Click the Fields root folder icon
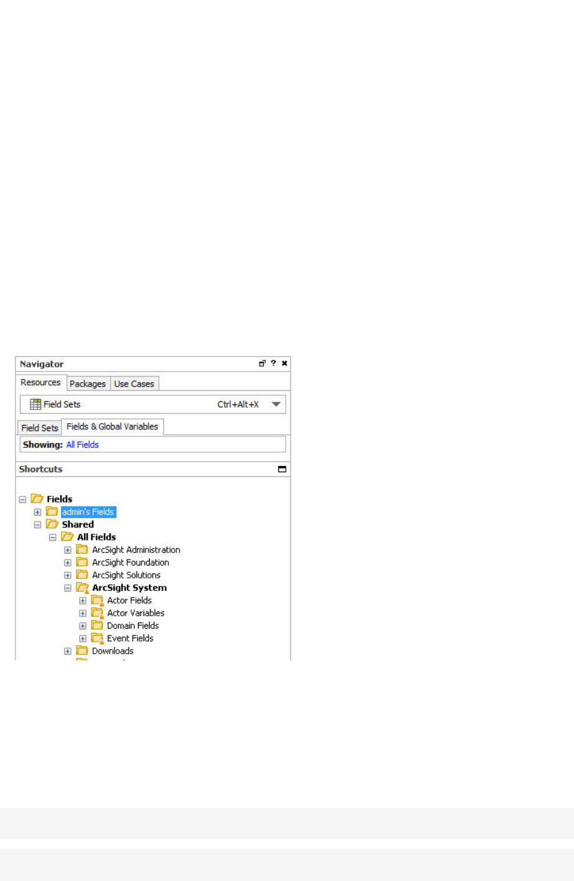The image size is (574, 881). [37, 499]
